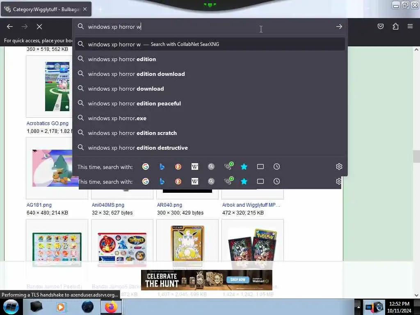Go back to the previous page
Screen dimensions: 420x315
click(x=10, y=27)
